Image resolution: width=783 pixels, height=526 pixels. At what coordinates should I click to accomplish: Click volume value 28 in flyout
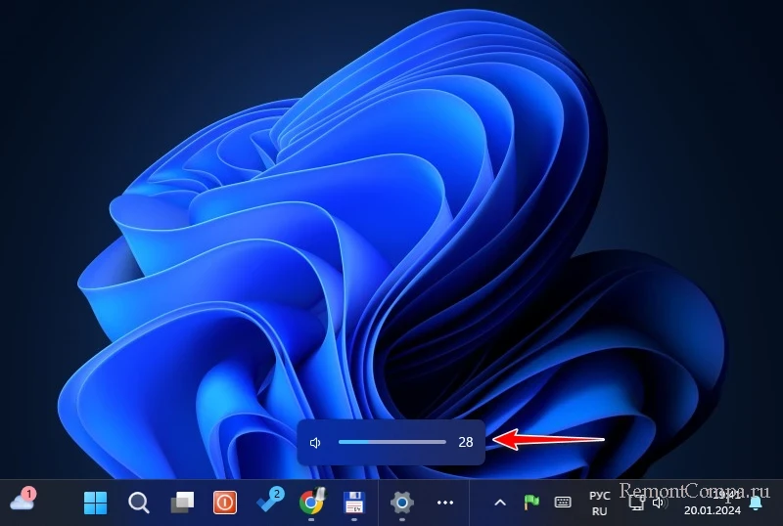pos(466,442)
